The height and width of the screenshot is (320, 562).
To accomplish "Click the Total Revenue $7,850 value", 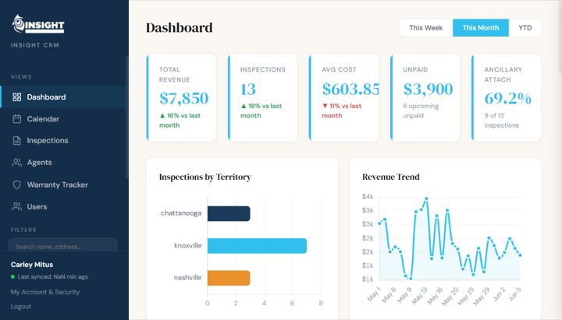I will (x=183, y=98).
